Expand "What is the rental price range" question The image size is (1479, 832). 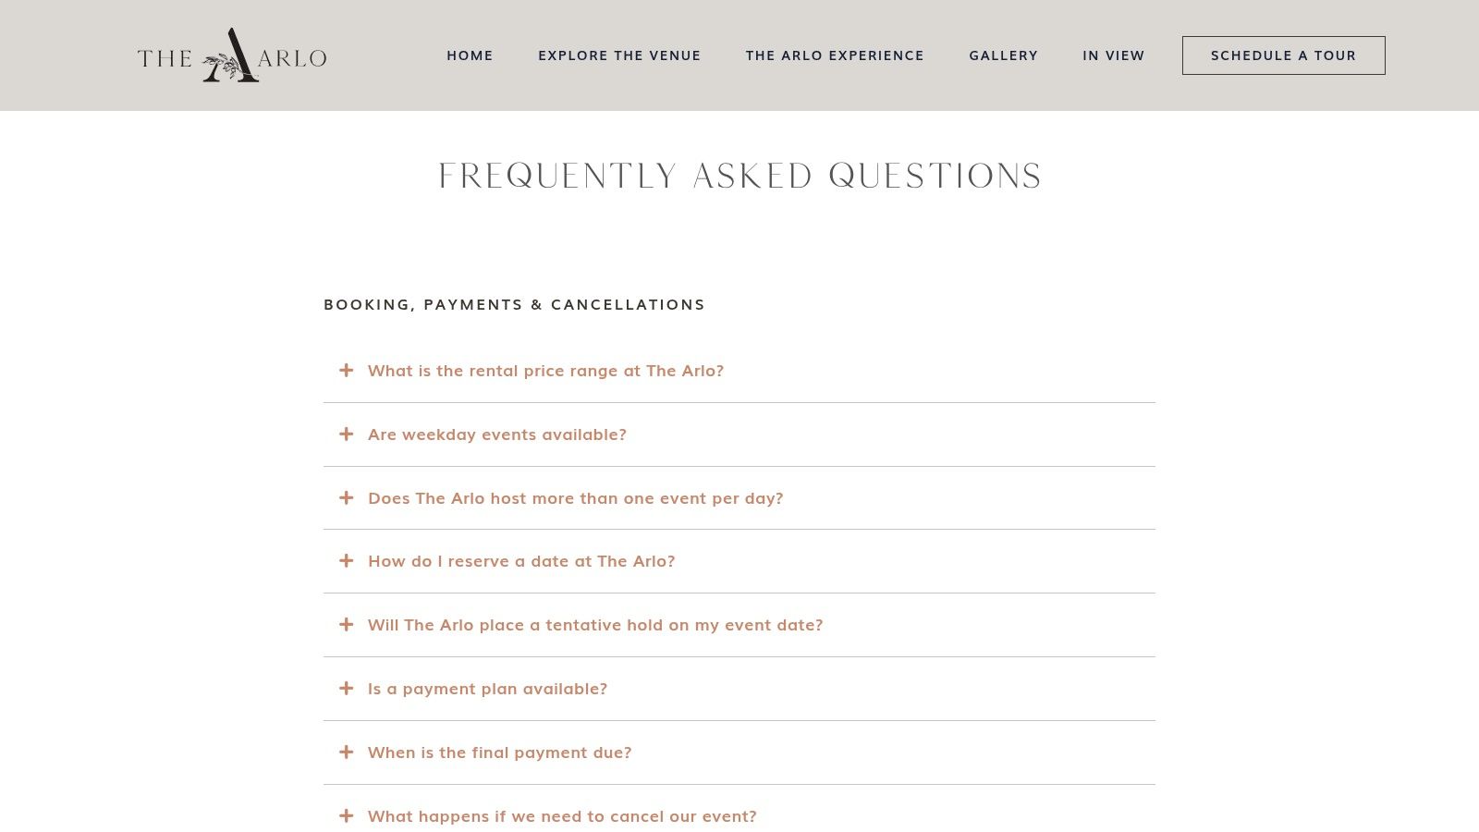(739, 371)
